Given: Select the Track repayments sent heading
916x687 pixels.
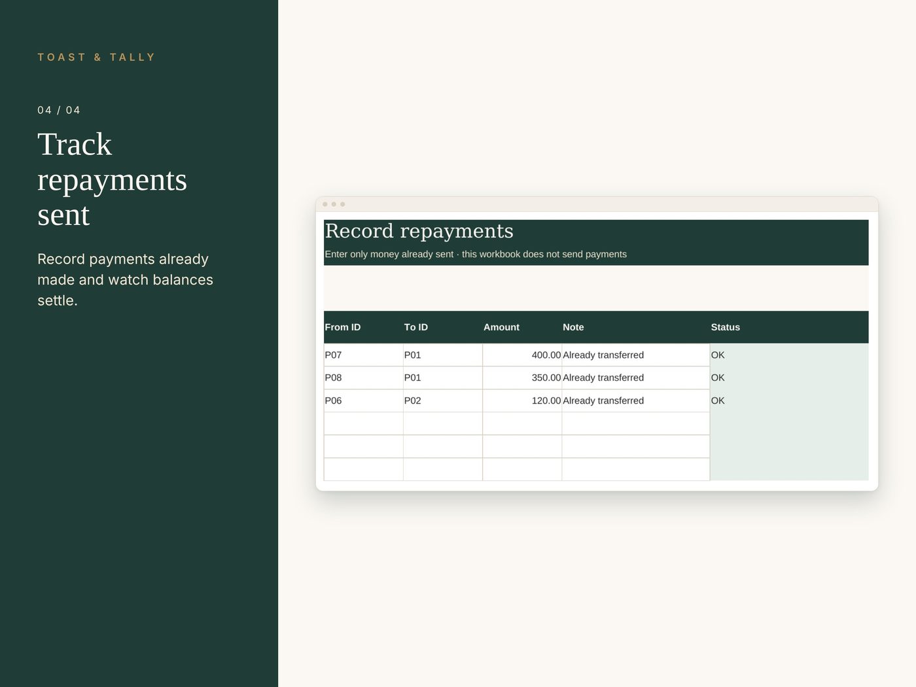Looking at the screenshot, I should (112, 179).
